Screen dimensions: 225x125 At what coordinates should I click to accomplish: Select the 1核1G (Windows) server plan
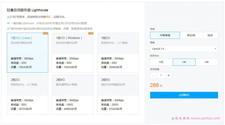pyautogui.click(x=73, y=53)
